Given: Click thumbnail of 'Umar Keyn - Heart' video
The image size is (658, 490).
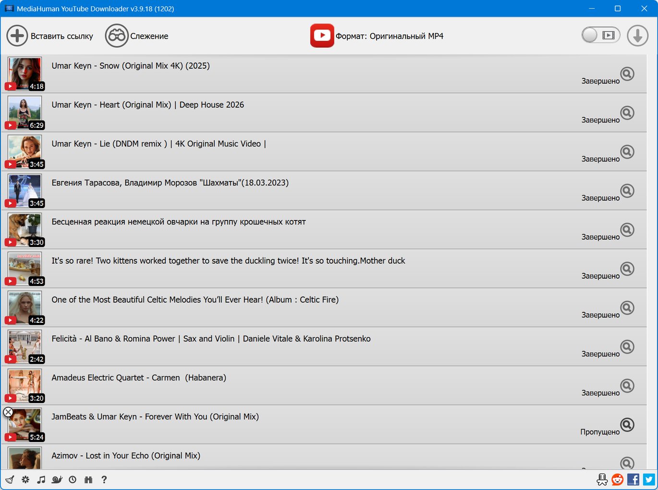Looking at the screenshot, I should tap(25, 113).
